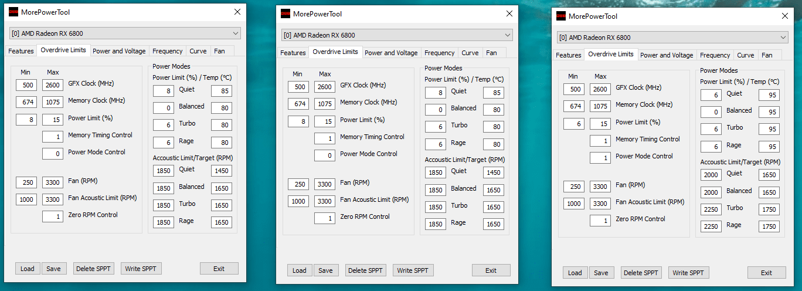Click Exit button in middle window

tap(491, 270)
